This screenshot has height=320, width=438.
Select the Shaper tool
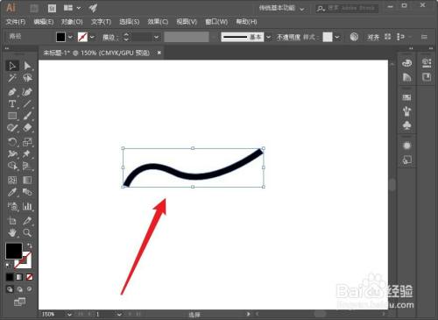coord(12,128)
